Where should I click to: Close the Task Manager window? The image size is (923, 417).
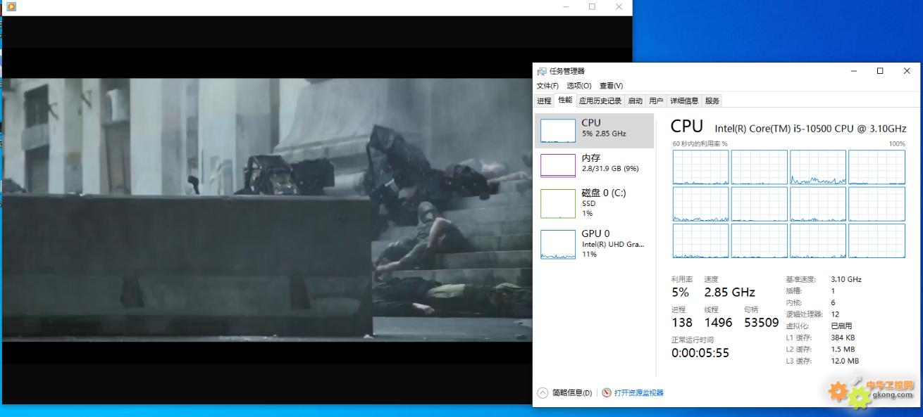tap(907, 71)
